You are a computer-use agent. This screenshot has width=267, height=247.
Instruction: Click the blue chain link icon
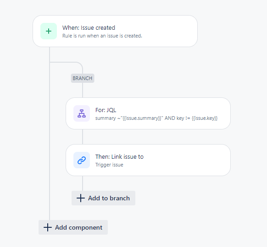click(82, 160)
